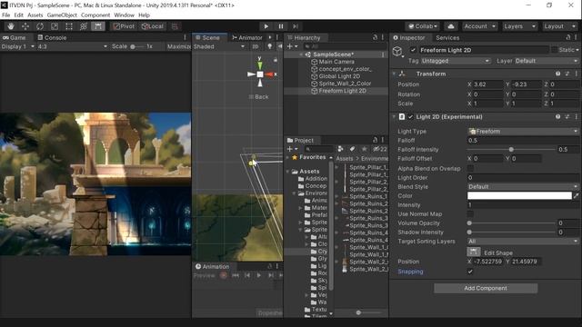
Task: Switch to the Console tab
Action: tap(52, 37)
